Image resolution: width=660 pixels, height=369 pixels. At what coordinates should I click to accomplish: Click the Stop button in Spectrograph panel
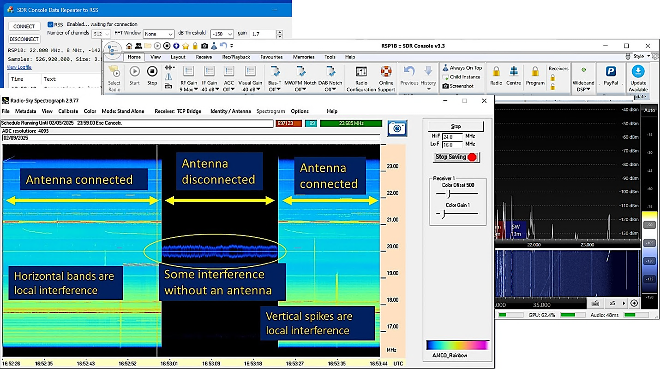456,126
